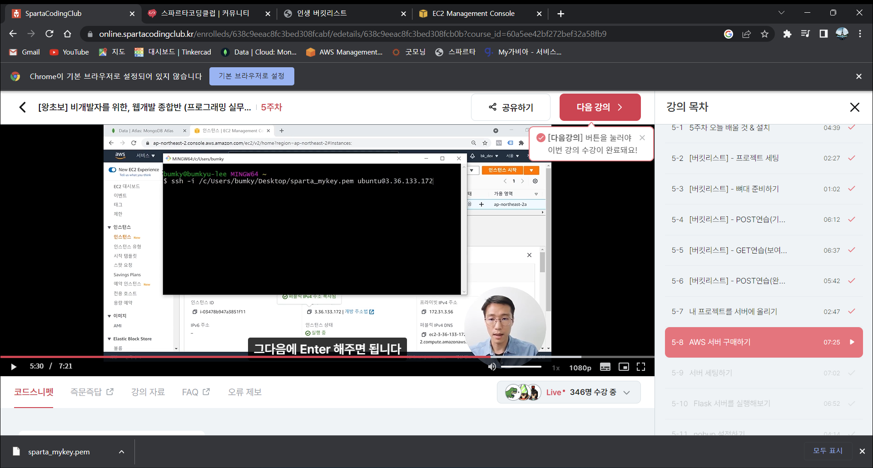Image resolution: width=873 pixels, height=468 pixels.
Task: Open Chrome side panel icon
Action: coord(823,34)
